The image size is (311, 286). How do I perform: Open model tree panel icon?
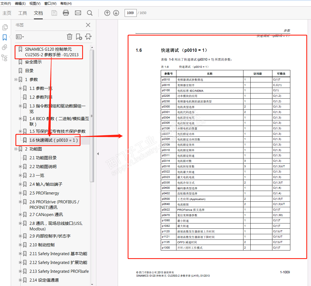[x=5, y=58]
